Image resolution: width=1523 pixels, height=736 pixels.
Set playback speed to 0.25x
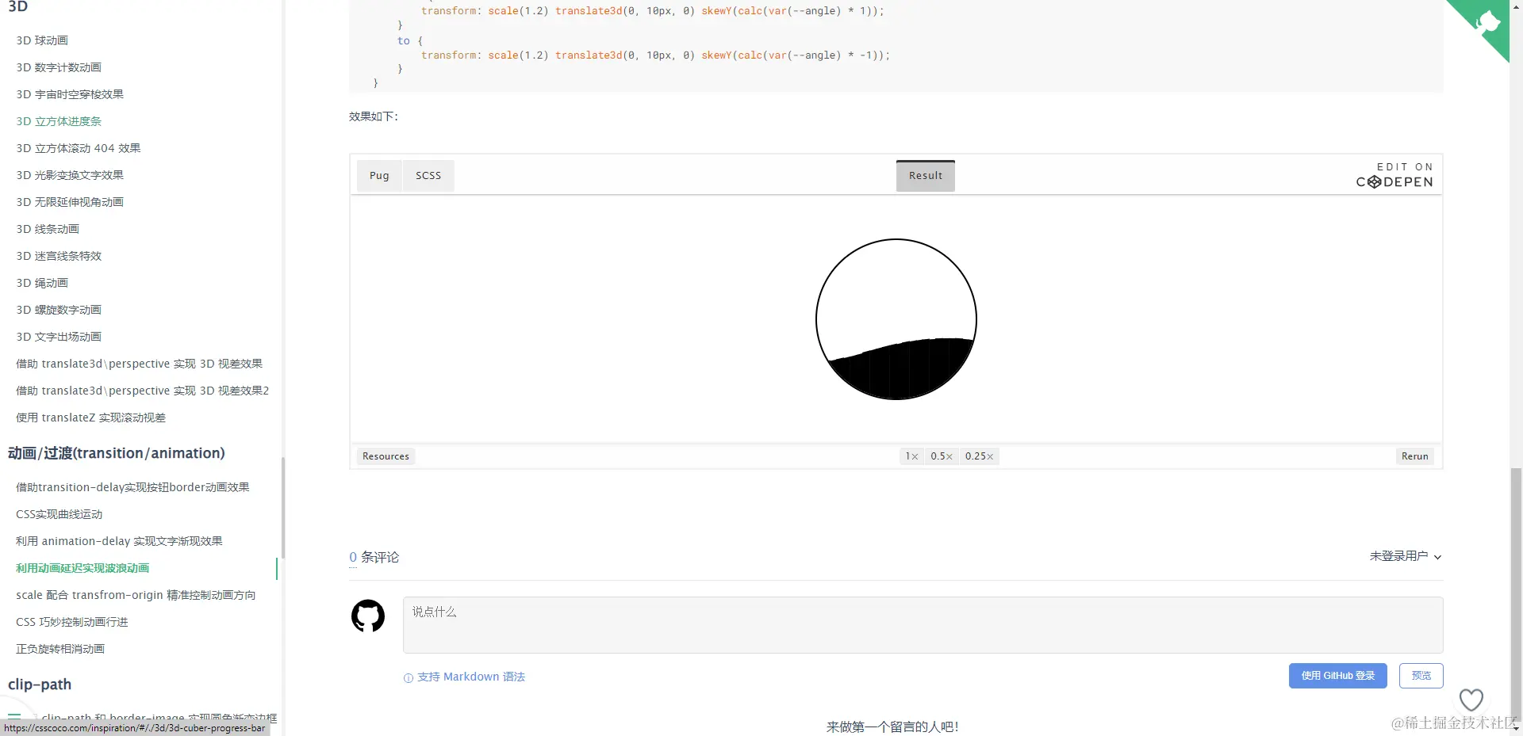click(979, 456)
